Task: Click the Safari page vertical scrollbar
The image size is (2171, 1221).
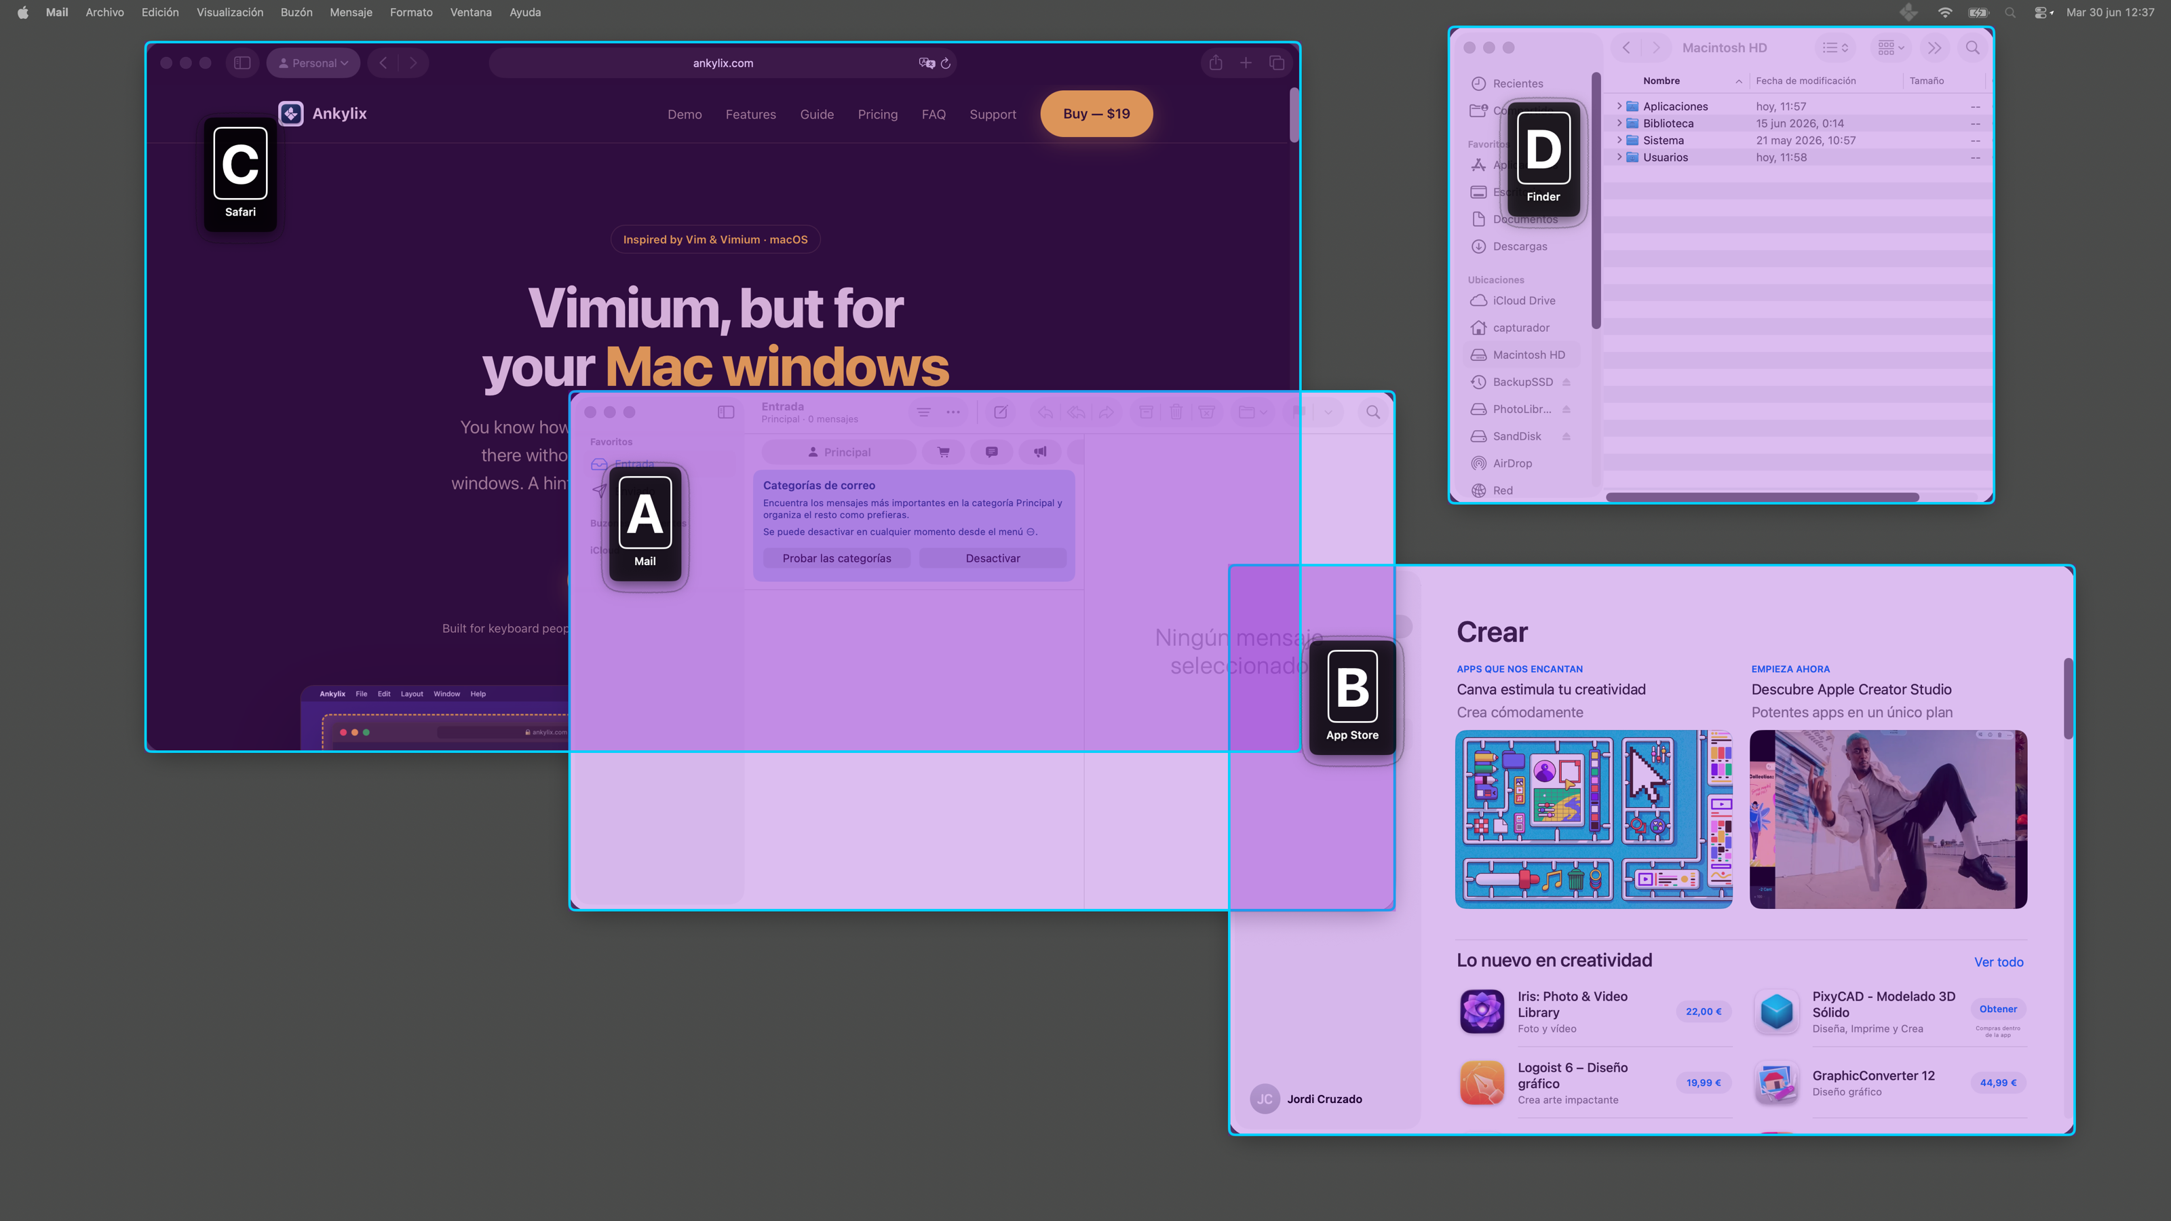Action: point(1294,115)
